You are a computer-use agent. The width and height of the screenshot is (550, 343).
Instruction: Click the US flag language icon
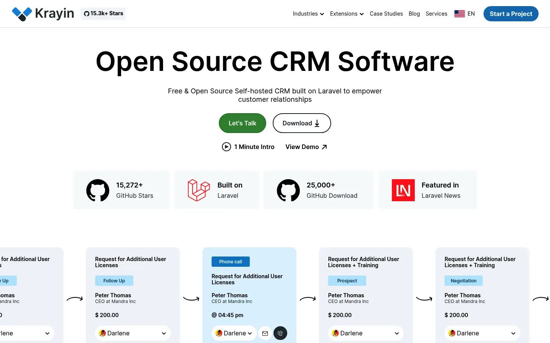point(459,14)
